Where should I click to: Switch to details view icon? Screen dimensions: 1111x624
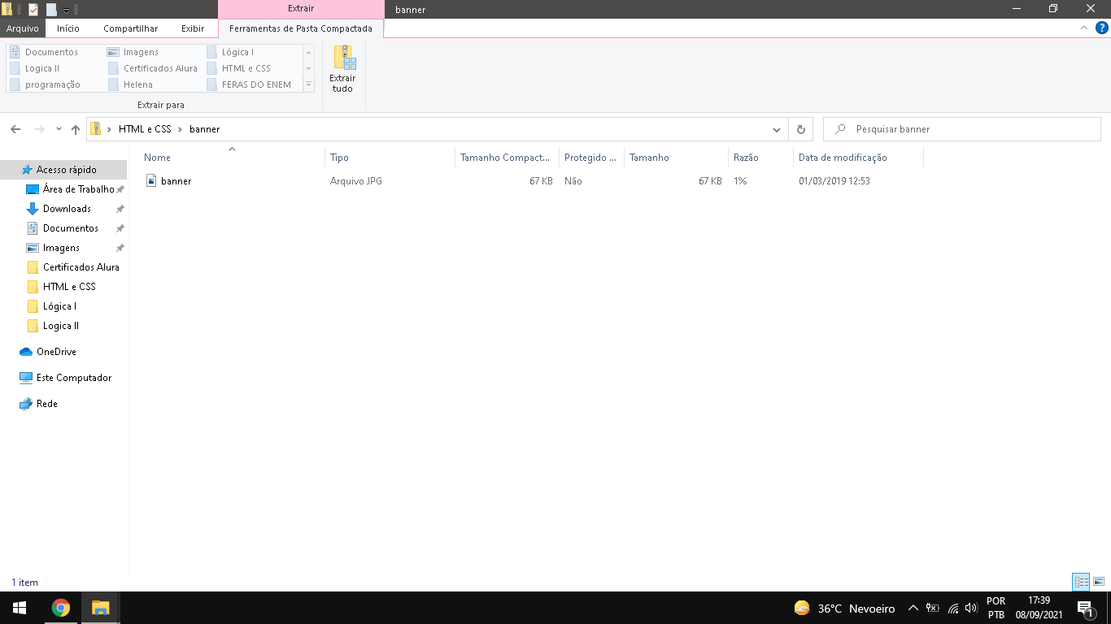click(1081, 582)
